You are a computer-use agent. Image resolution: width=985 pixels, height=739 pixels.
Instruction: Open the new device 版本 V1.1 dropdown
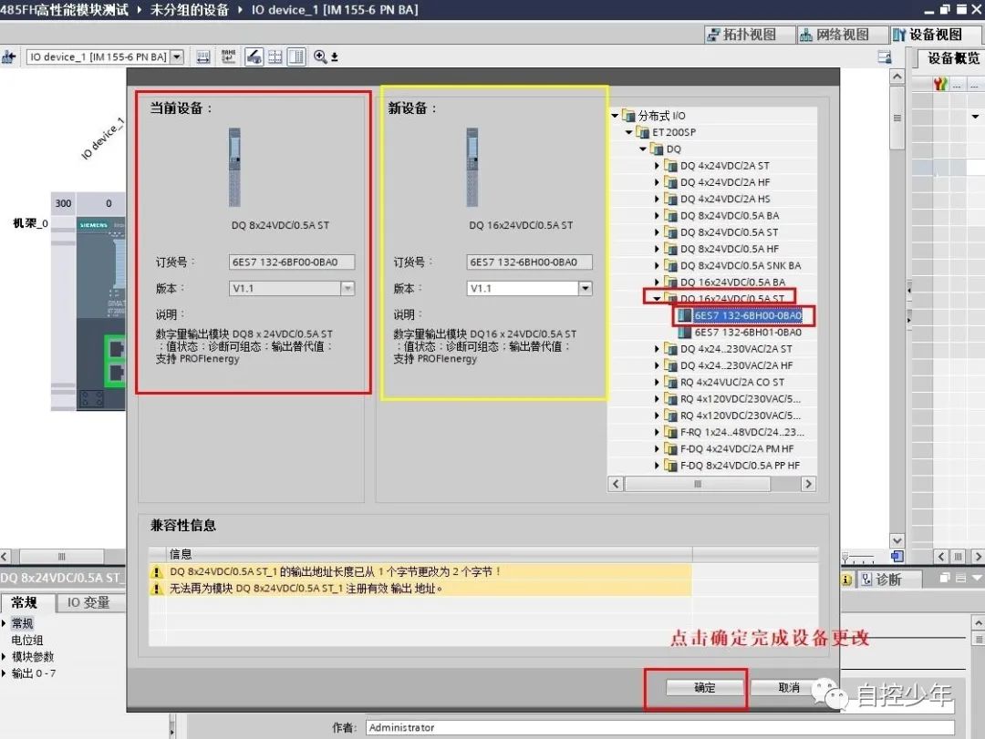[x=585, y=288]
